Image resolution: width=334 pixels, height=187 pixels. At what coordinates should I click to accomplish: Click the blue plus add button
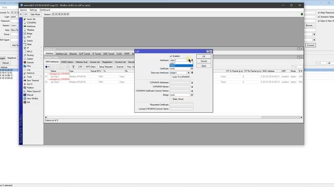(47, 67)
